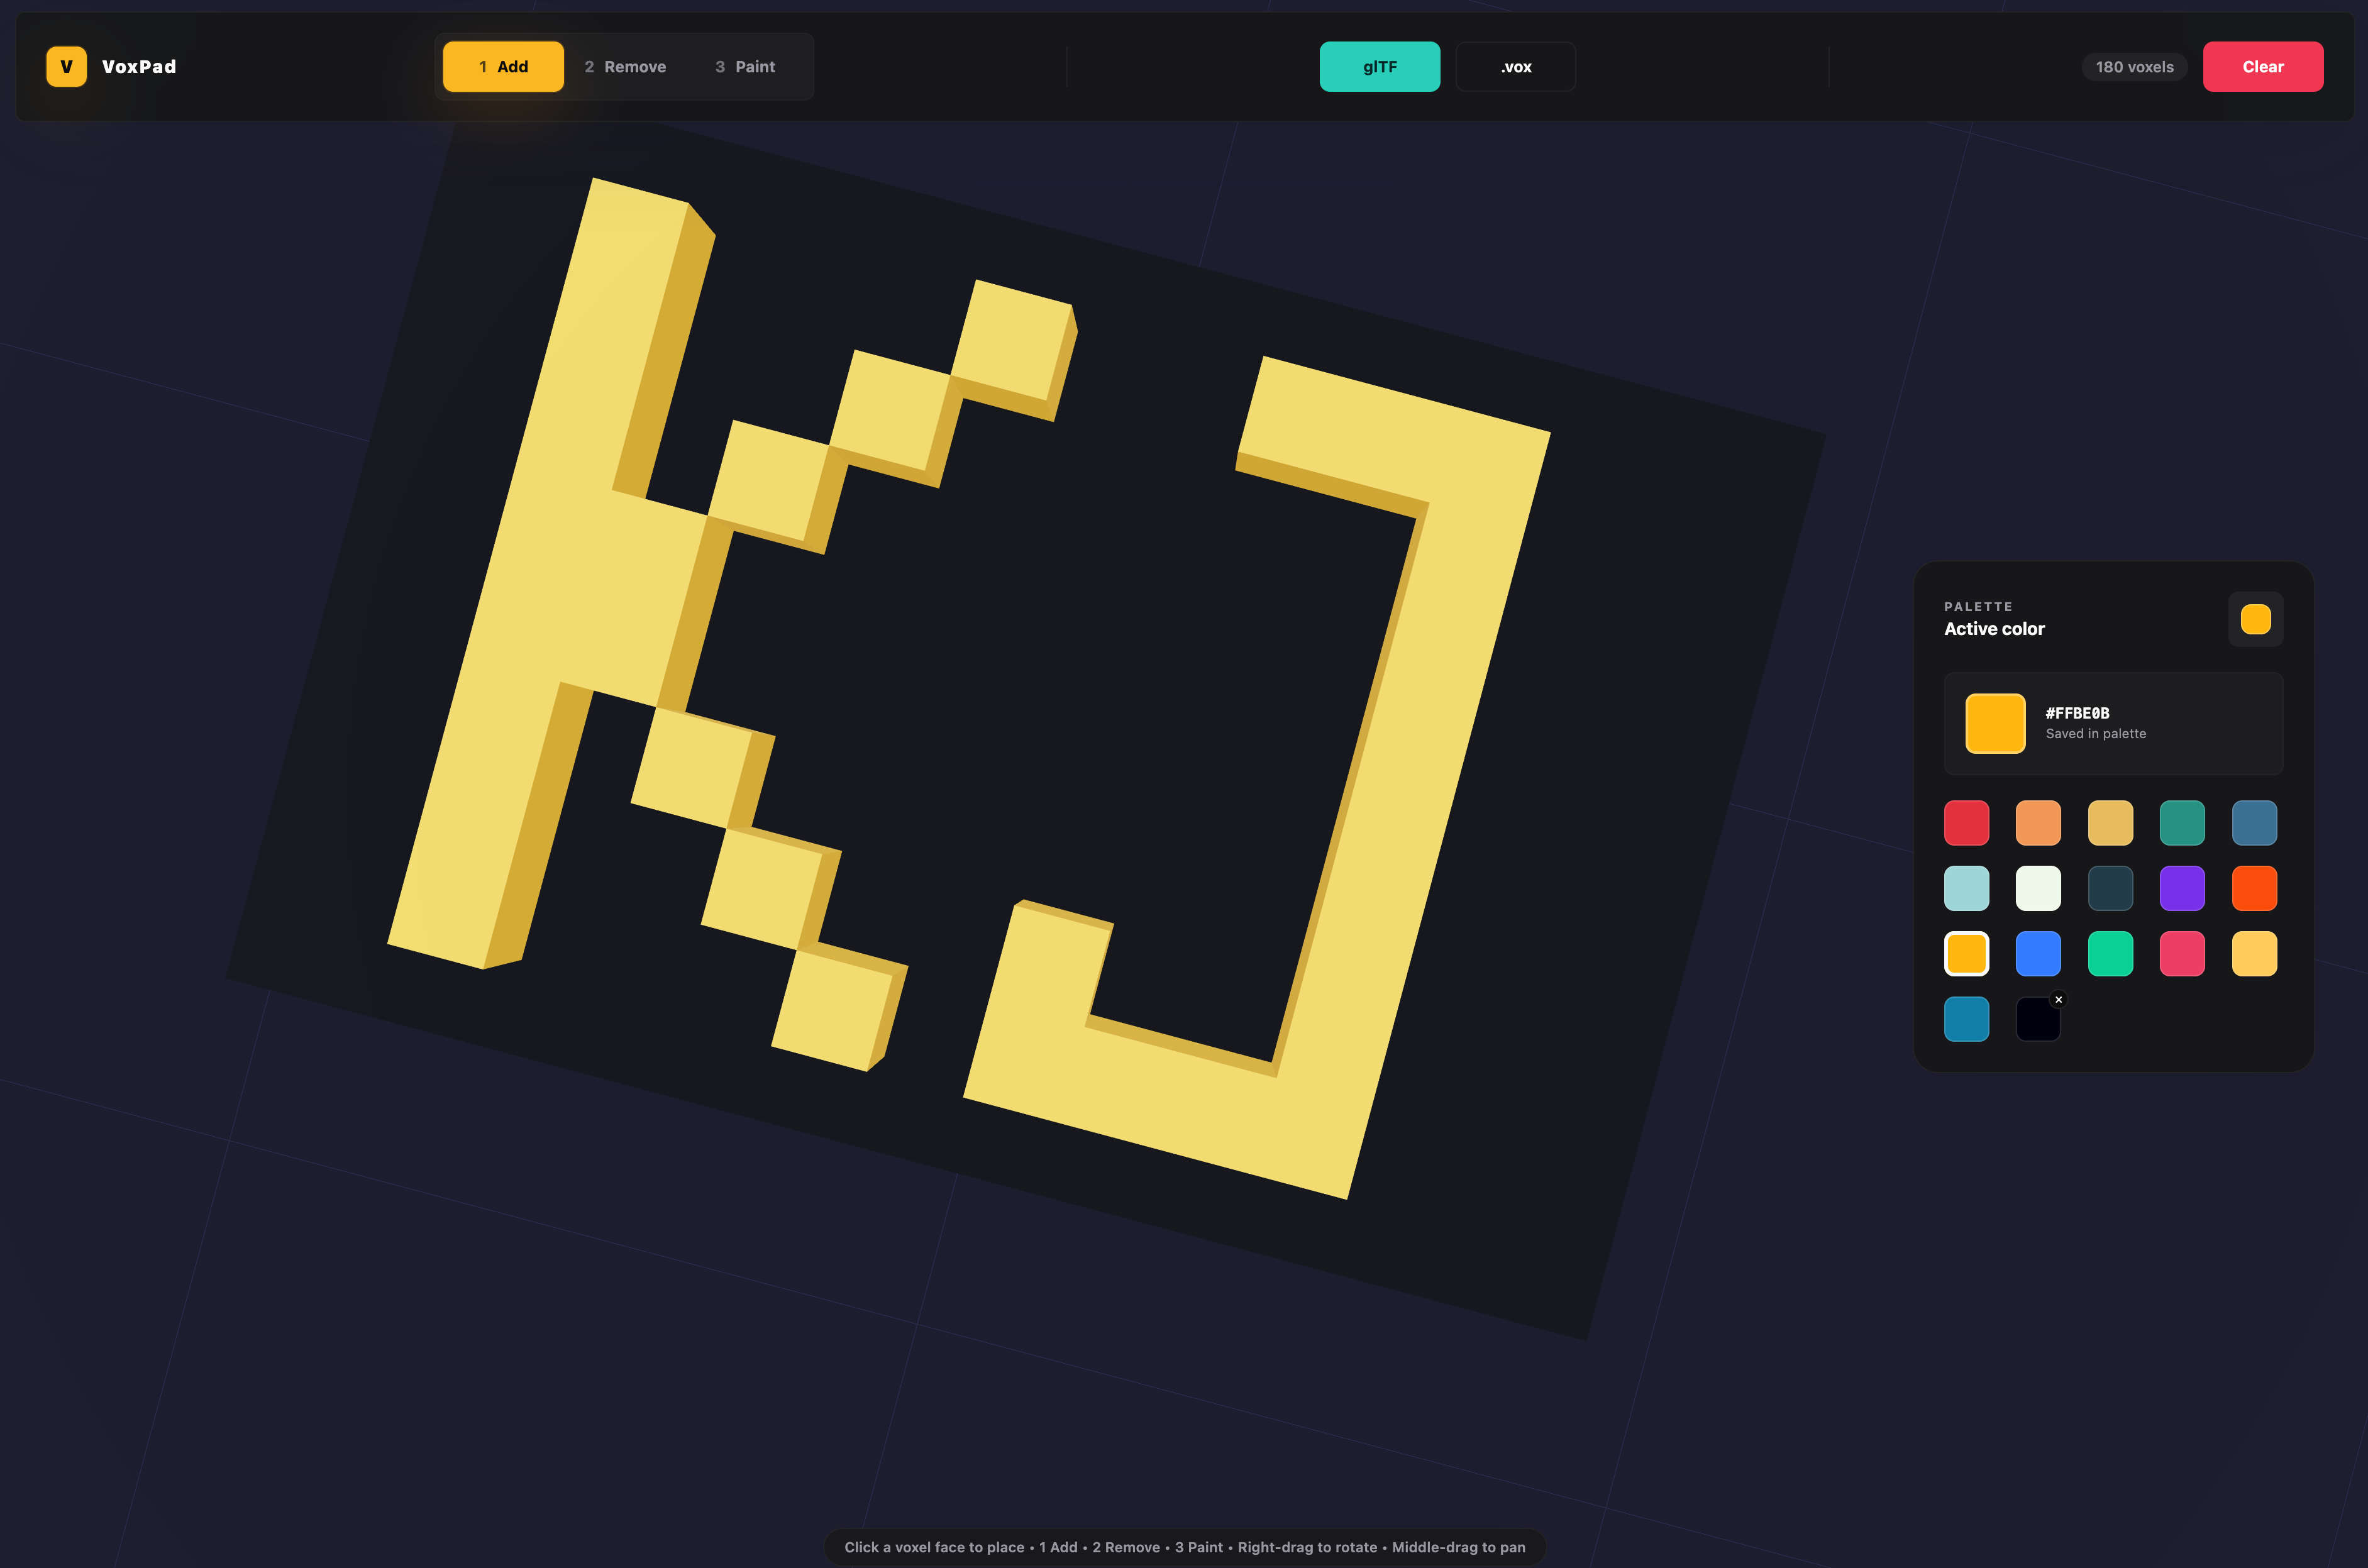Image resolution: width=2368 pixels, height=1568 pixels.
Task: Pick the steel blue palette swatch
Action: [x=2254, y=823]
